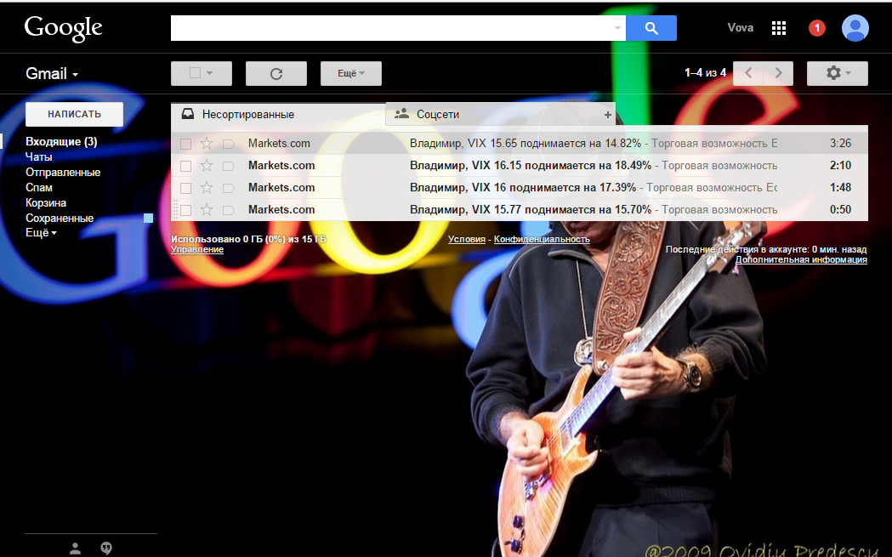892x557 pixels.
Task: Select the 0:50 message checkbox
Action: (185, 211)
